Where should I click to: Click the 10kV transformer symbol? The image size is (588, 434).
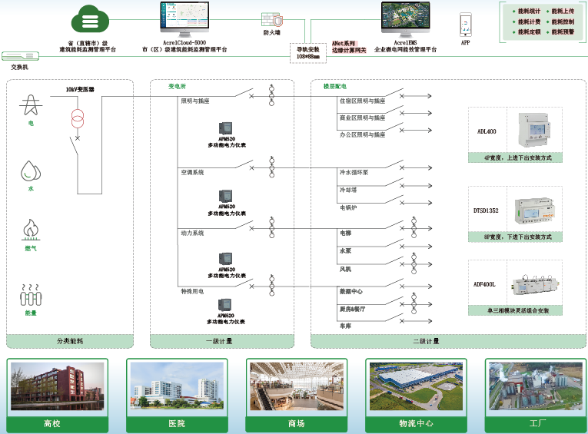click(77, 119)
